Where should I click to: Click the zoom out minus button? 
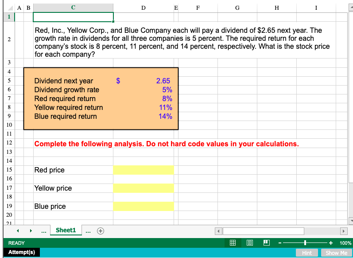[x=280, y=243]
